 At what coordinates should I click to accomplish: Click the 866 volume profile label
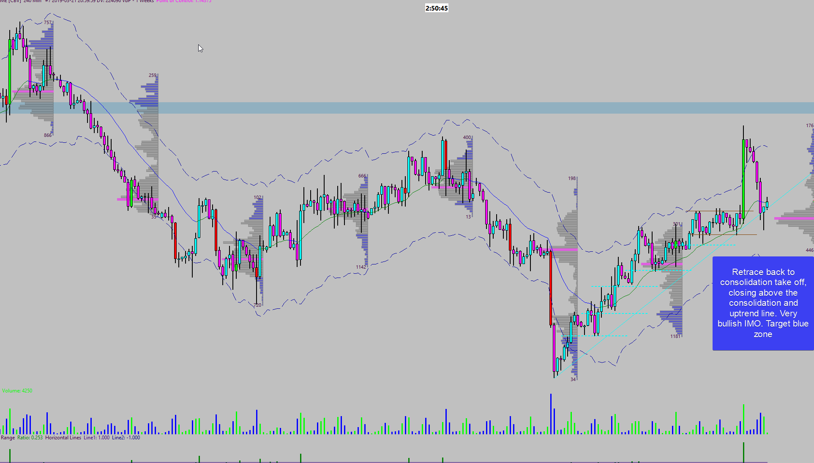tap(48, 135)
